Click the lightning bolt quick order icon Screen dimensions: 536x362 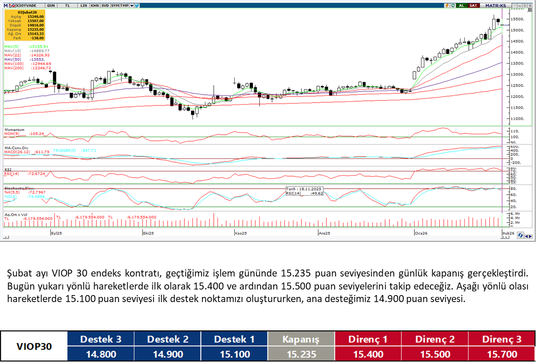point(447,6)
